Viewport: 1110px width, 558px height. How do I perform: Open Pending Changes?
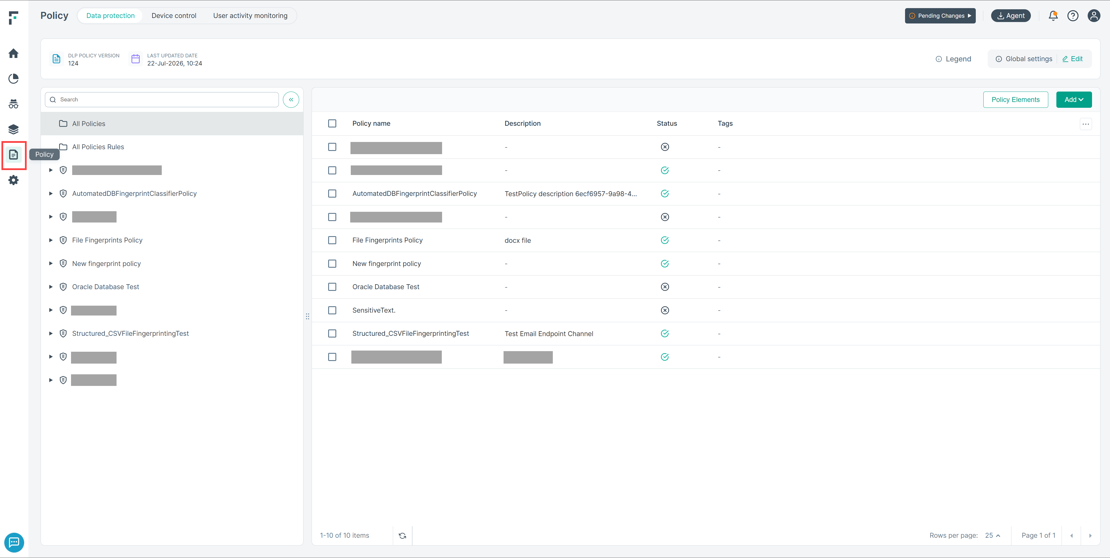click(940, 16)
